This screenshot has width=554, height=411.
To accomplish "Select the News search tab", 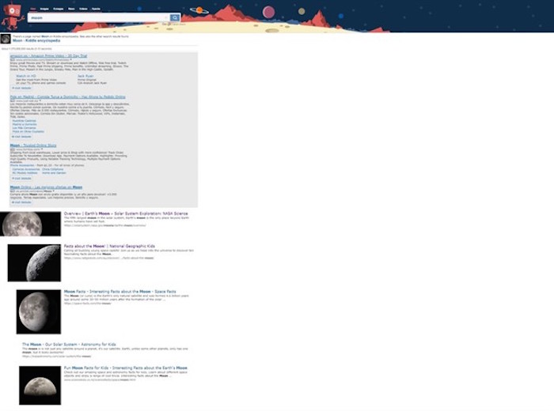I will click(x=71, y=9).
